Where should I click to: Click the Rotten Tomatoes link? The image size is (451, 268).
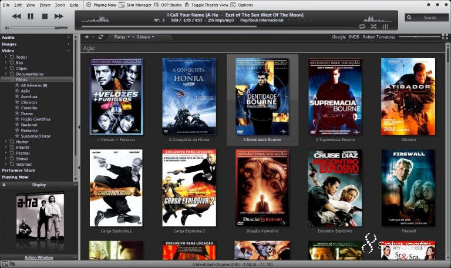[x=378, y=37]
